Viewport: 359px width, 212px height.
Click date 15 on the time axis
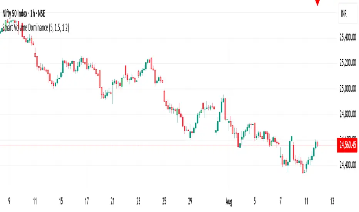61,201
